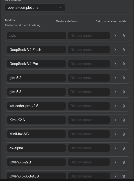Viewport: 134px width, 181px height.
Task: Click Restore defaults
Action: point(67,21)
